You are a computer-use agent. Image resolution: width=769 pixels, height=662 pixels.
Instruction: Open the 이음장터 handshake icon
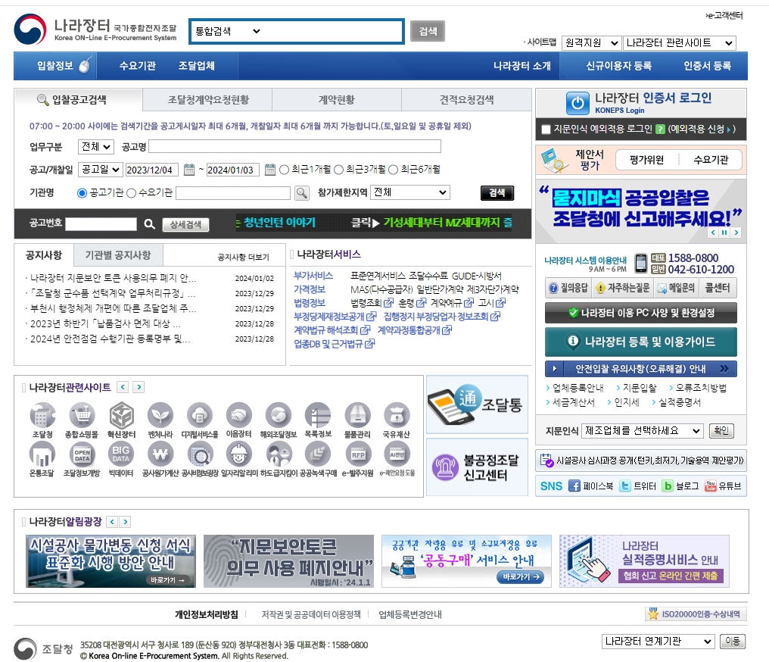click(x=239, y=415)
